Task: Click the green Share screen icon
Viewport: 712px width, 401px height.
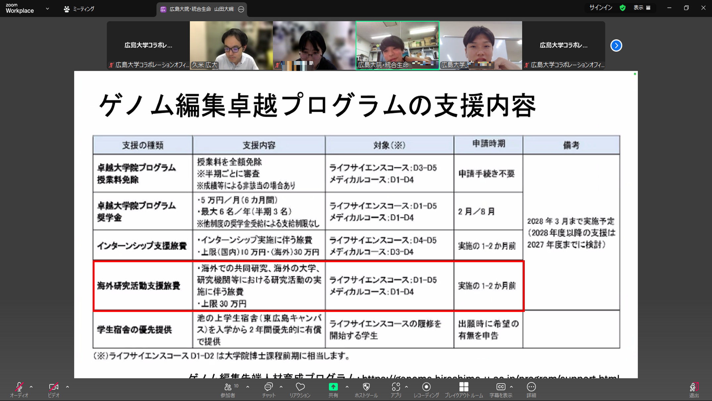Action: [x=333, y=387]
